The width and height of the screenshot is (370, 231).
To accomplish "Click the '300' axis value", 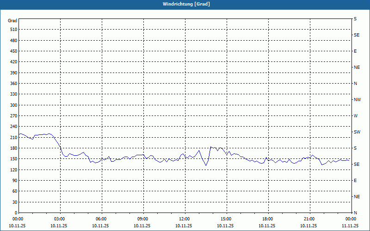I will [14, 105].
